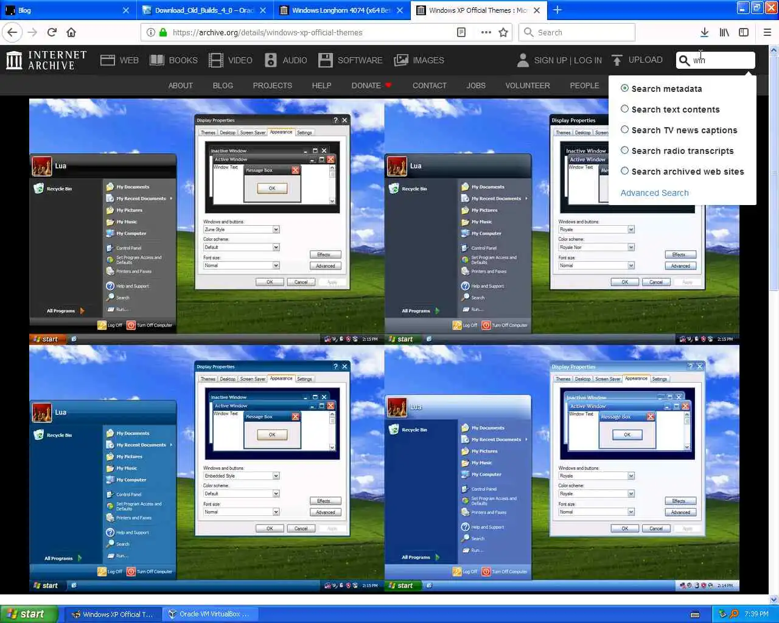The height and width of the screenshot is (623, 779).
Task: Switch to the Download_Old_Builds_4_0 tab
Action: click(x=204, y=10)
